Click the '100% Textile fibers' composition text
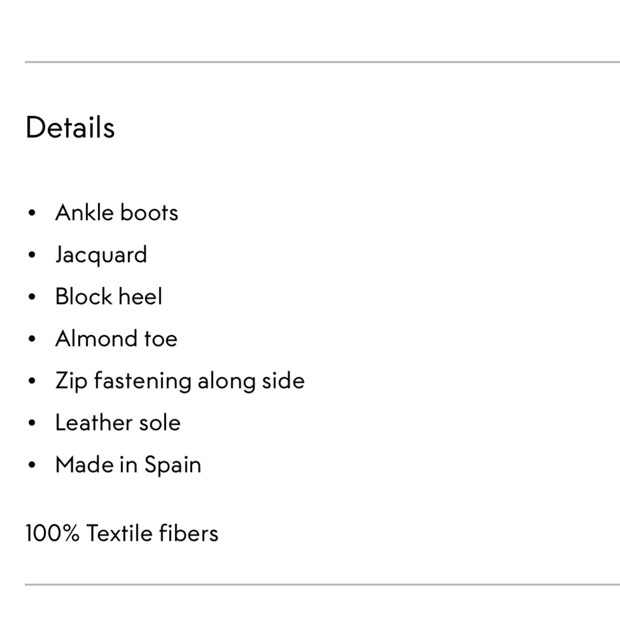Screen dimensions: 620x620 [x=122, y=533]
